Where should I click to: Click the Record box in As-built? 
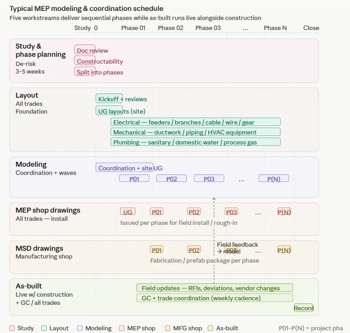pos(304,308)
